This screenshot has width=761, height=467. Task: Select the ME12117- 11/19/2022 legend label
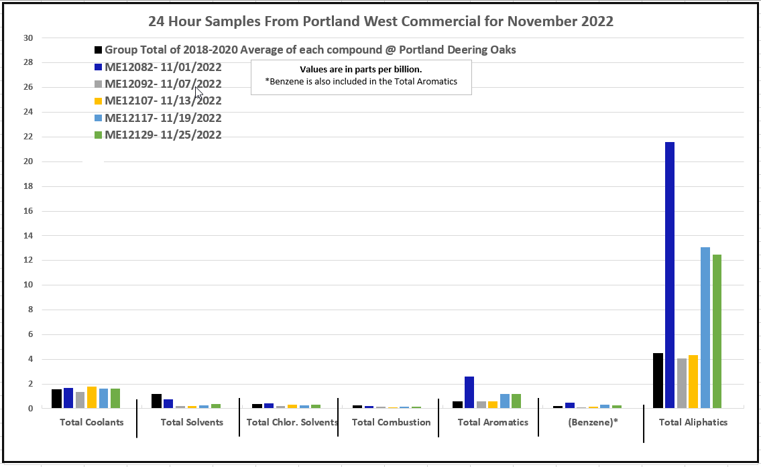(163, 118)
